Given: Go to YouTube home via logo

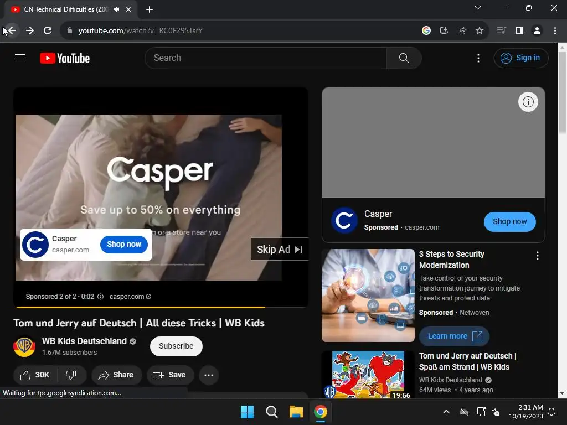Looking at the screenshot, I should point(65,58).
